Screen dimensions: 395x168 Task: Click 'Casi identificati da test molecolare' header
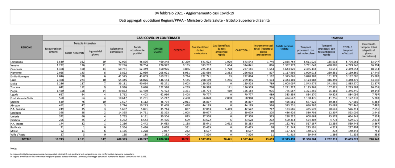click(200, 50)
